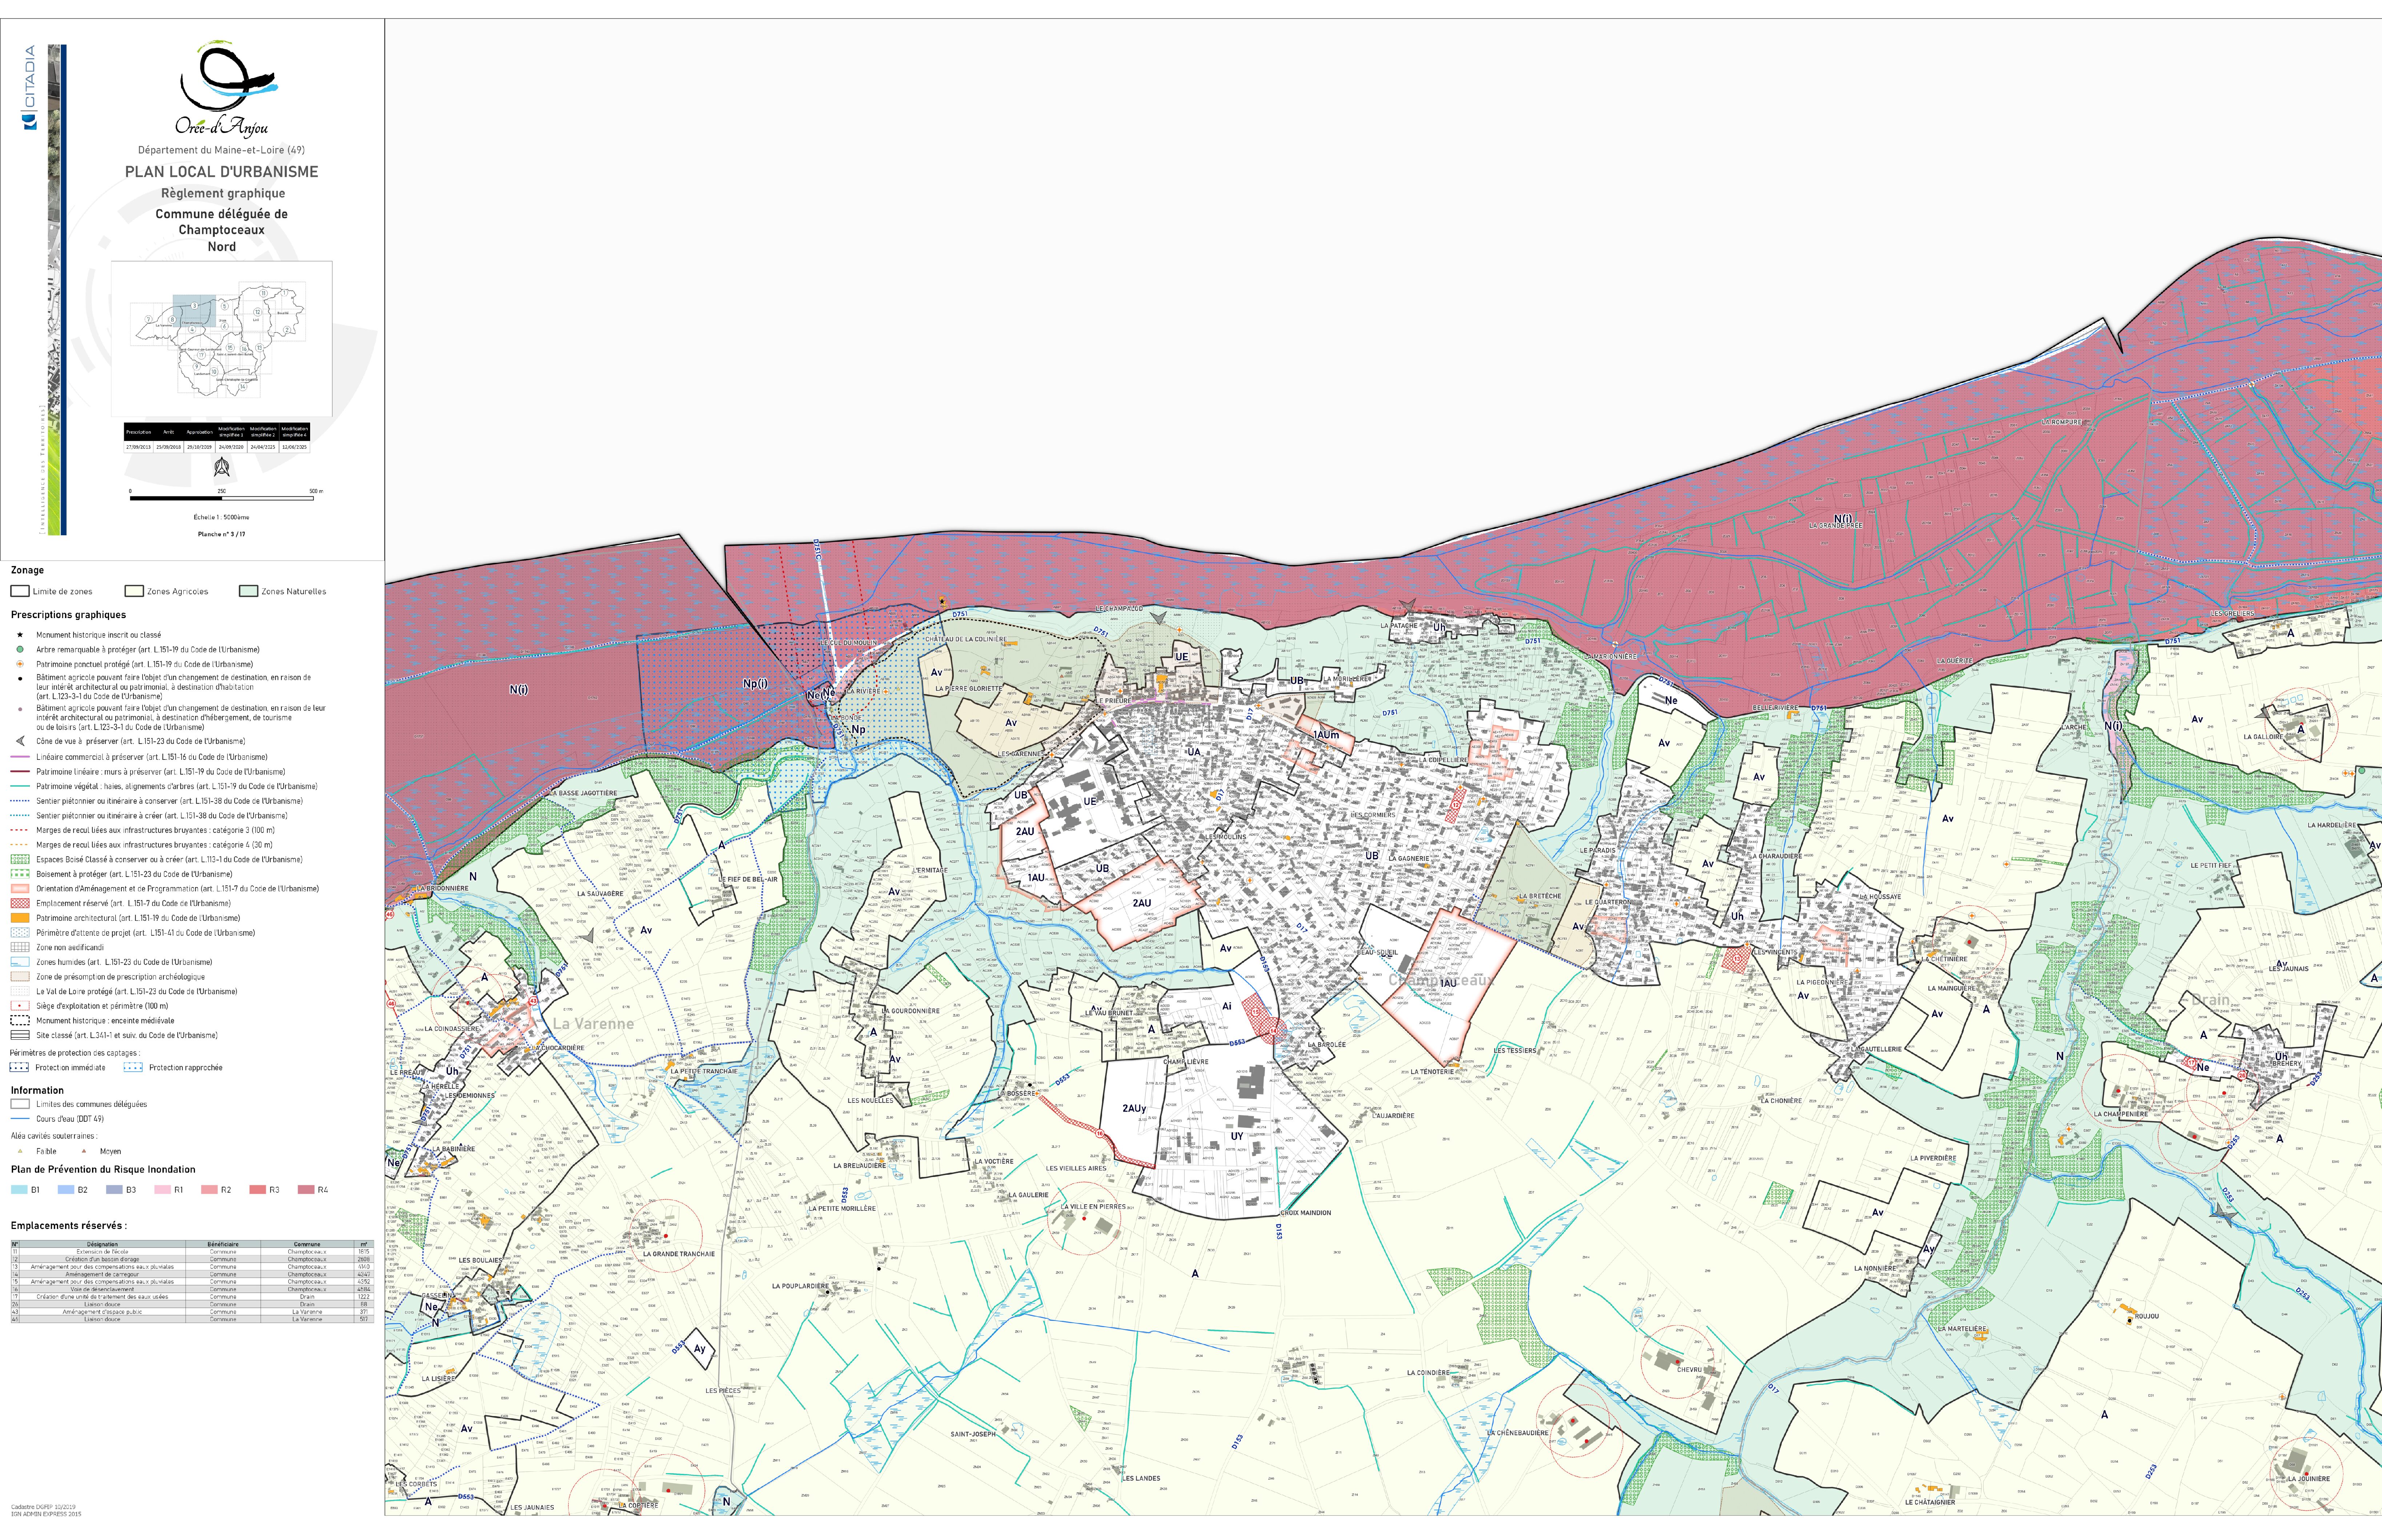Click the orange patrimoine ponctuel protégé legend symbol
2382x1540 pixels.
coord(20,664)
